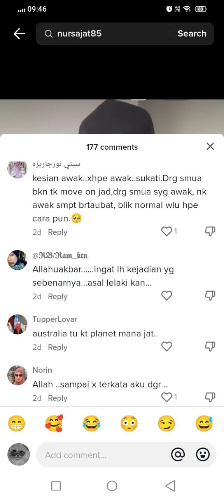The image size is (224, 499).
Task: Click the Search button
Action: [x=192, y=34]
